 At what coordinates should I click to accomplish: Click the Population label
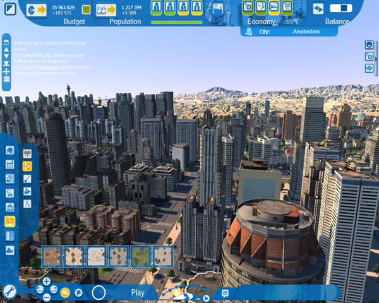(125, 21)
